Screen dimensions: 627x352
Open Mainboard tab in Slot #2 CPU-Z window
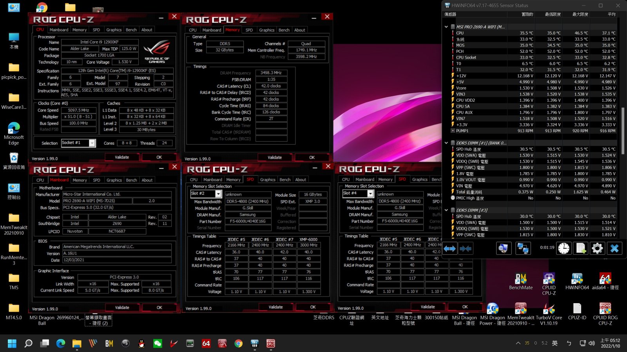coord(213,180)
